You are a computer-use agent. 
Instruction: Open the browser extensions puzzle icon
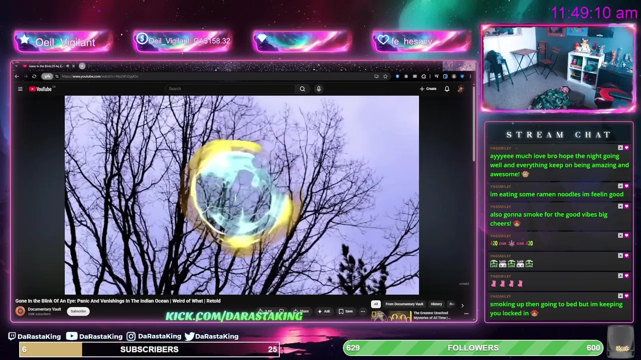point(424,76)
